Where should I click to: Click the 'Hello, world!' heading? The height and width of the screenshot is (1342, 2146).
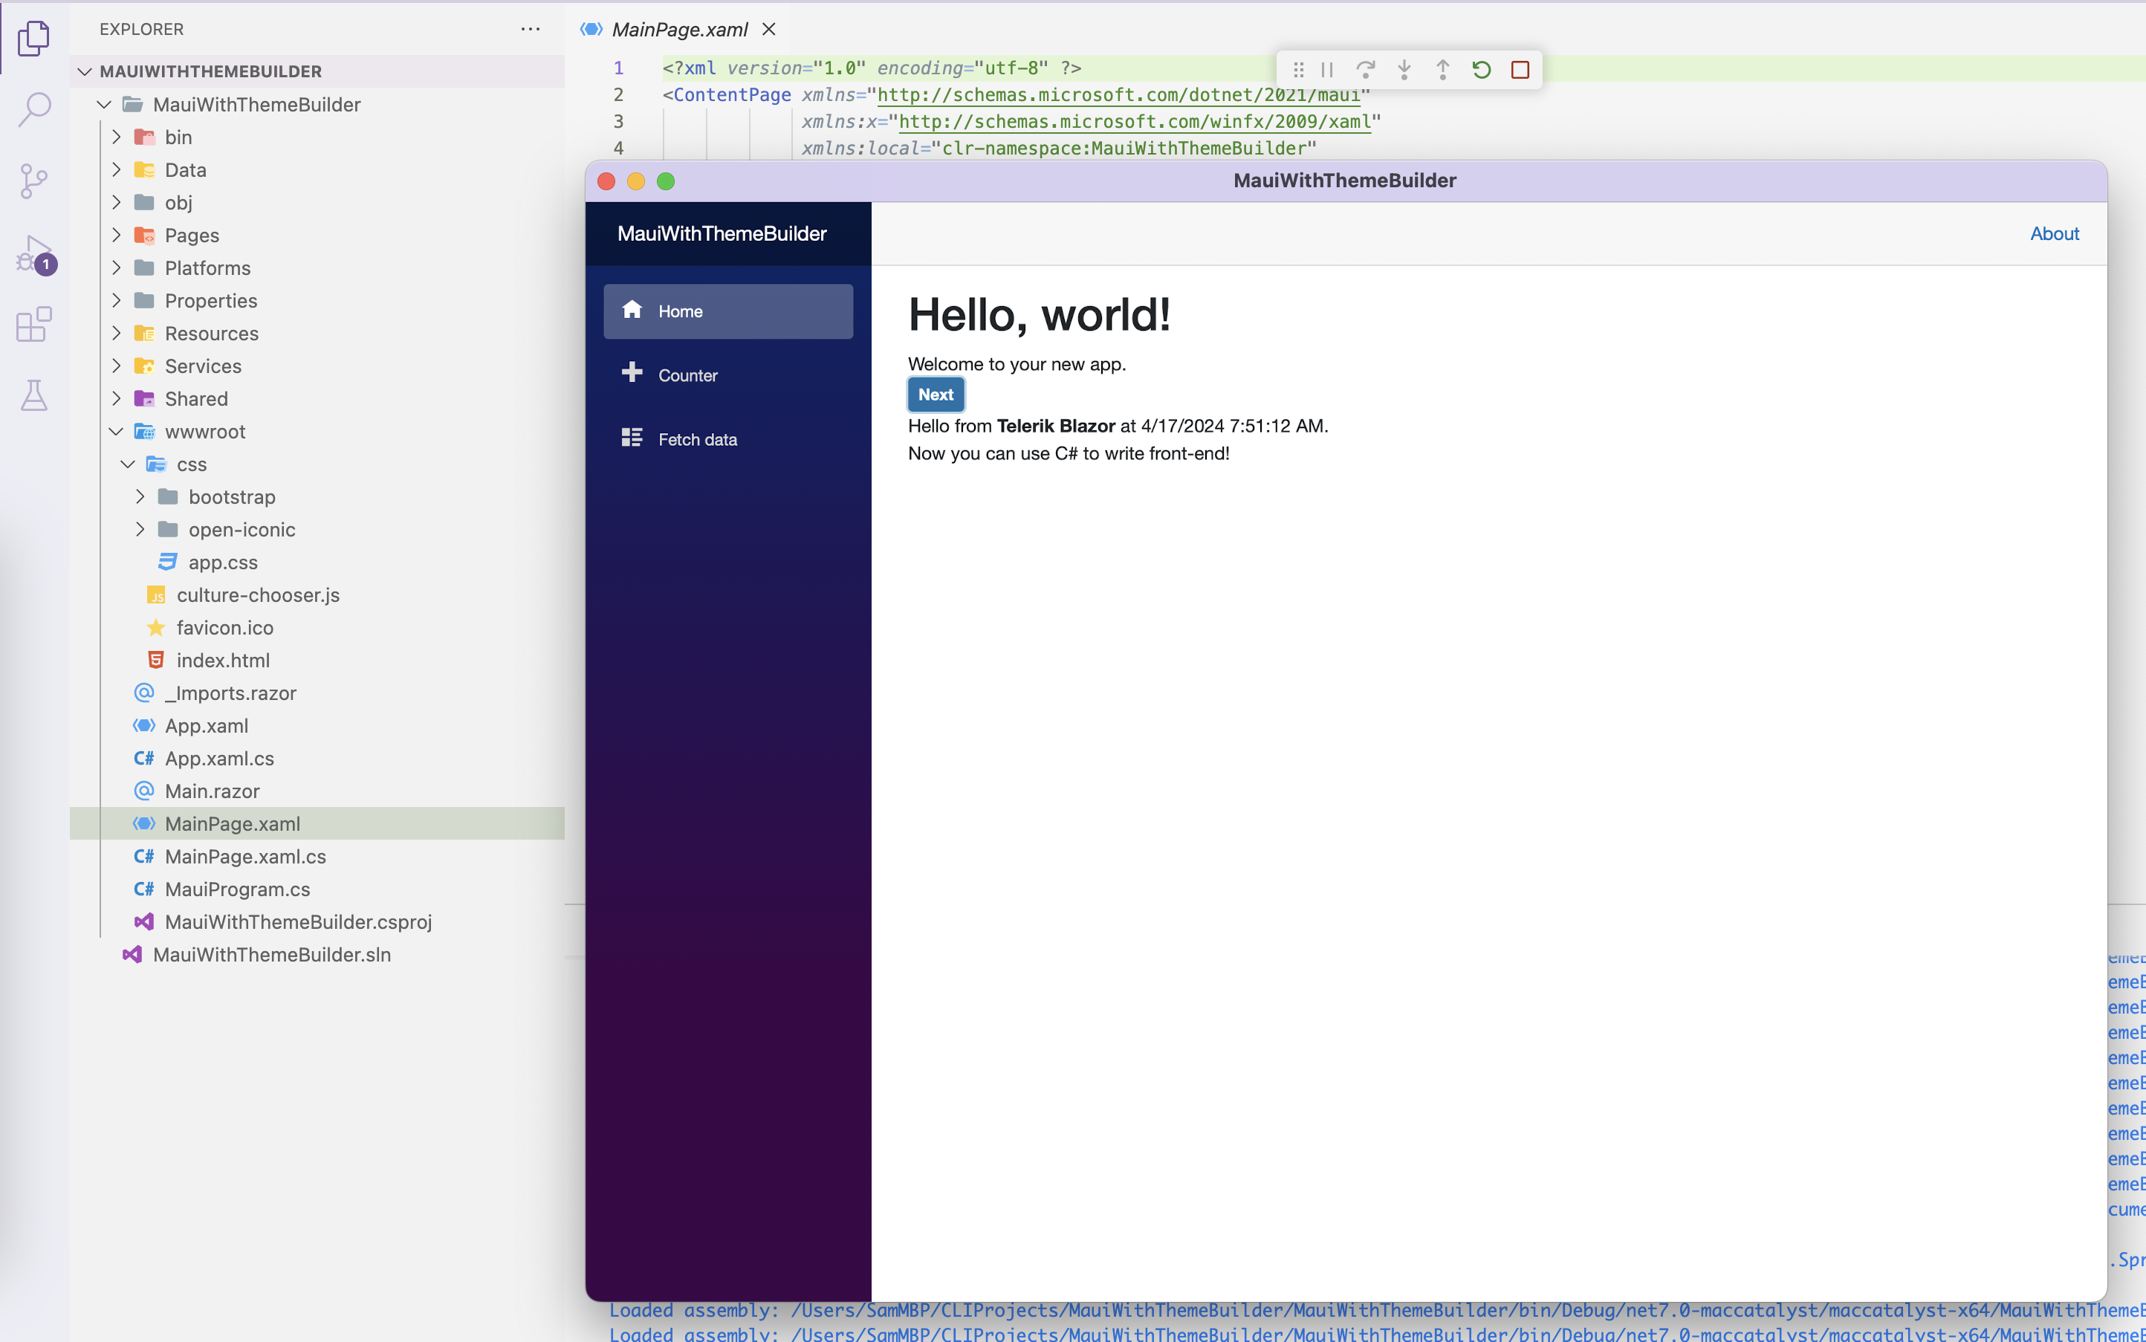(1040, 315)
